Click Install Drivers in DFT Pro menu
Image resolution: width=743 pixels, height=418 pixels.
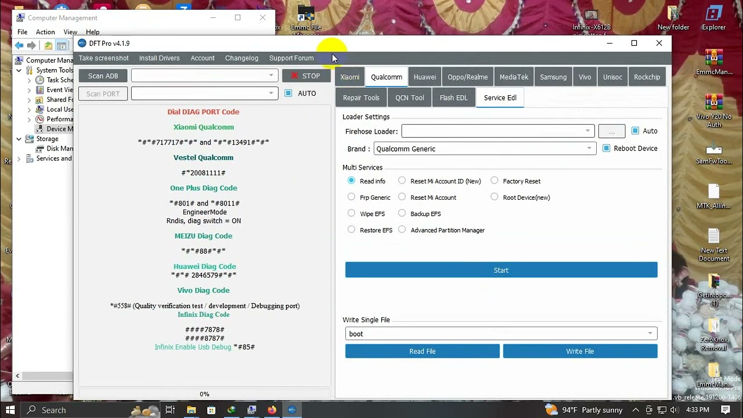159,58
